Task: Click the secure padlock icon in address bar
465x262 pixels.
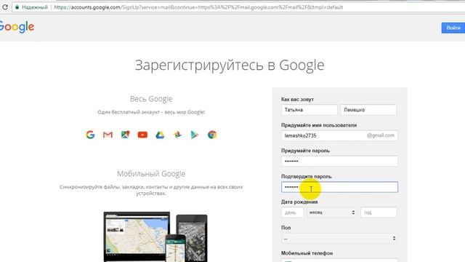Action: click(x=17, y=7)
